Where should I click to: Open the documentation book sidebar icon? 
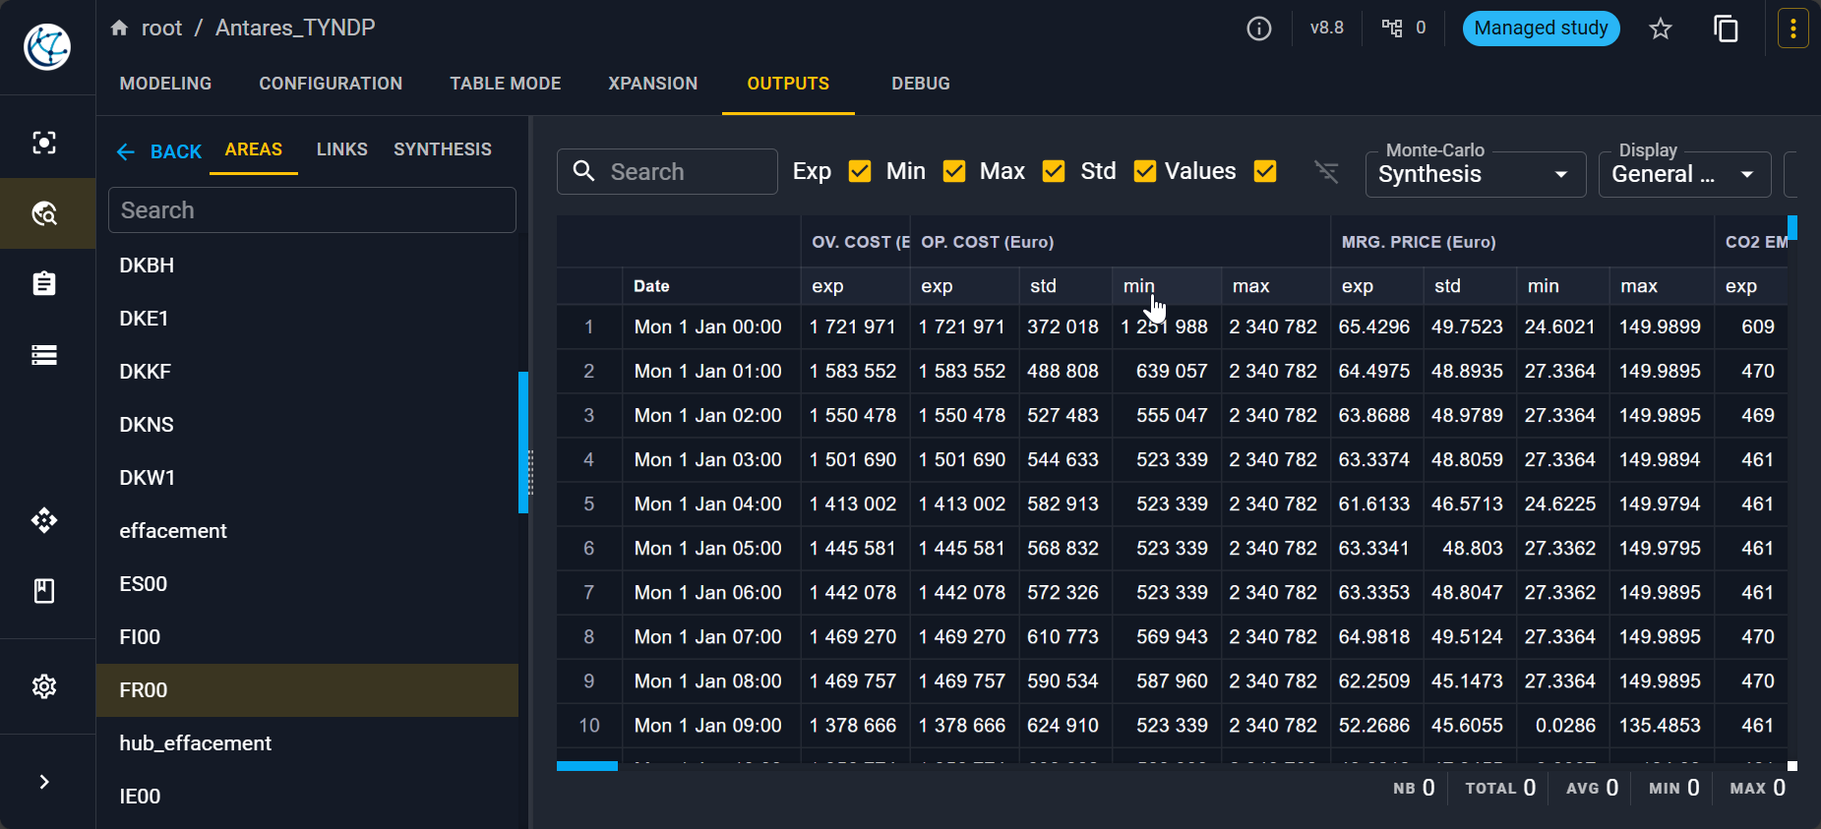[x=44, y=591]
